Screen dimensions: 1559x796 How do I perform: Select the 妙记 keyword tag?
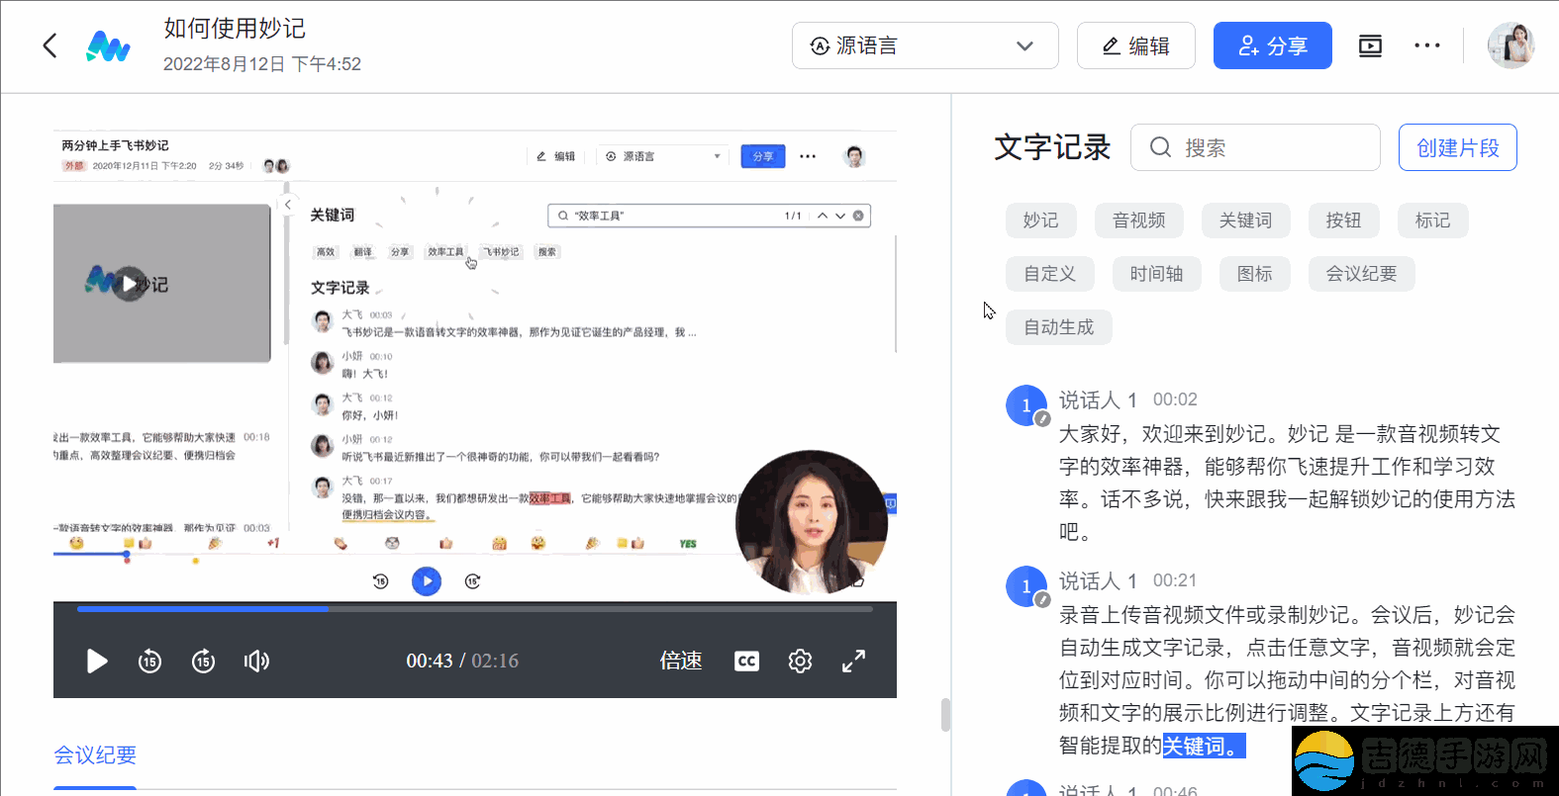1040,221
